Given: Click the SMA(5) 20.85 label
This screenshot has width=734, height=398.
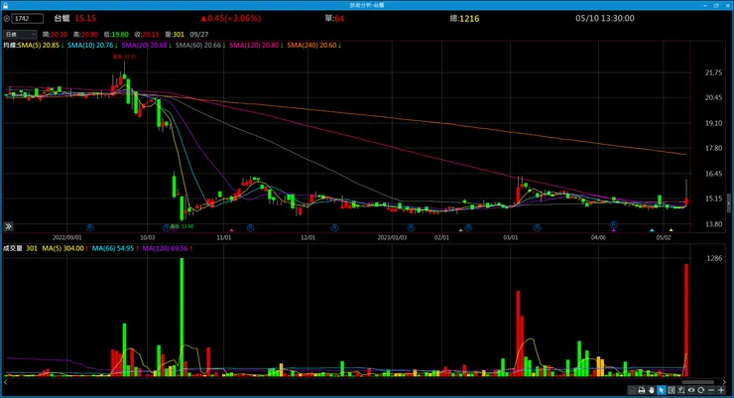Looking at the screenshot, I should (x=39, y=46).
